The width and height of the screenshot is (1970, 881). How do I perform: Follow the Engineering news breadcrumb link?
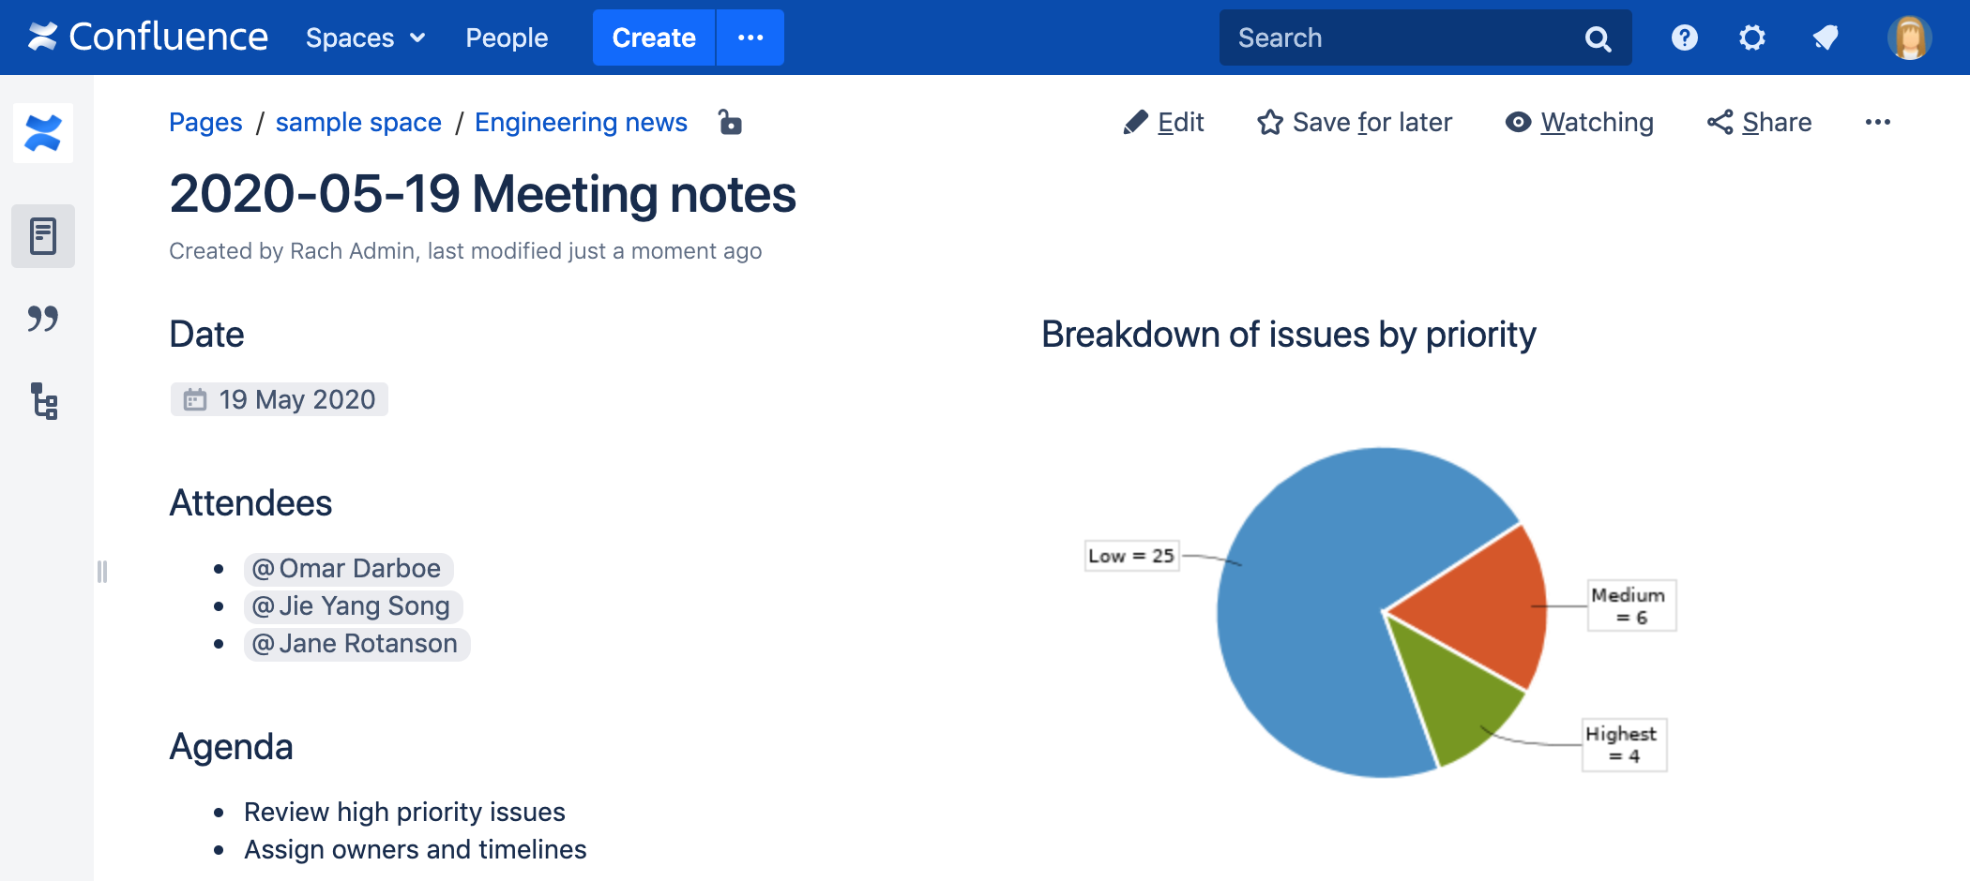tap(581, 122)
